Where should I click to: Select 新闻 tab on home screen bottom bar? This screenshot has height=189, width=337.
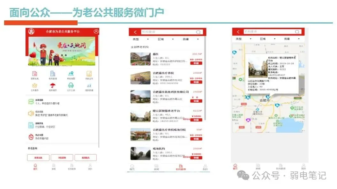[54, 167]
